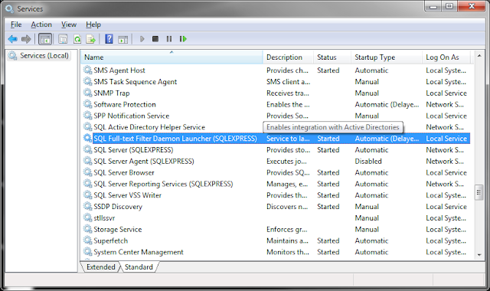Select Services (Local) in the left tree
490x291 pixels.
click(38, 56)
